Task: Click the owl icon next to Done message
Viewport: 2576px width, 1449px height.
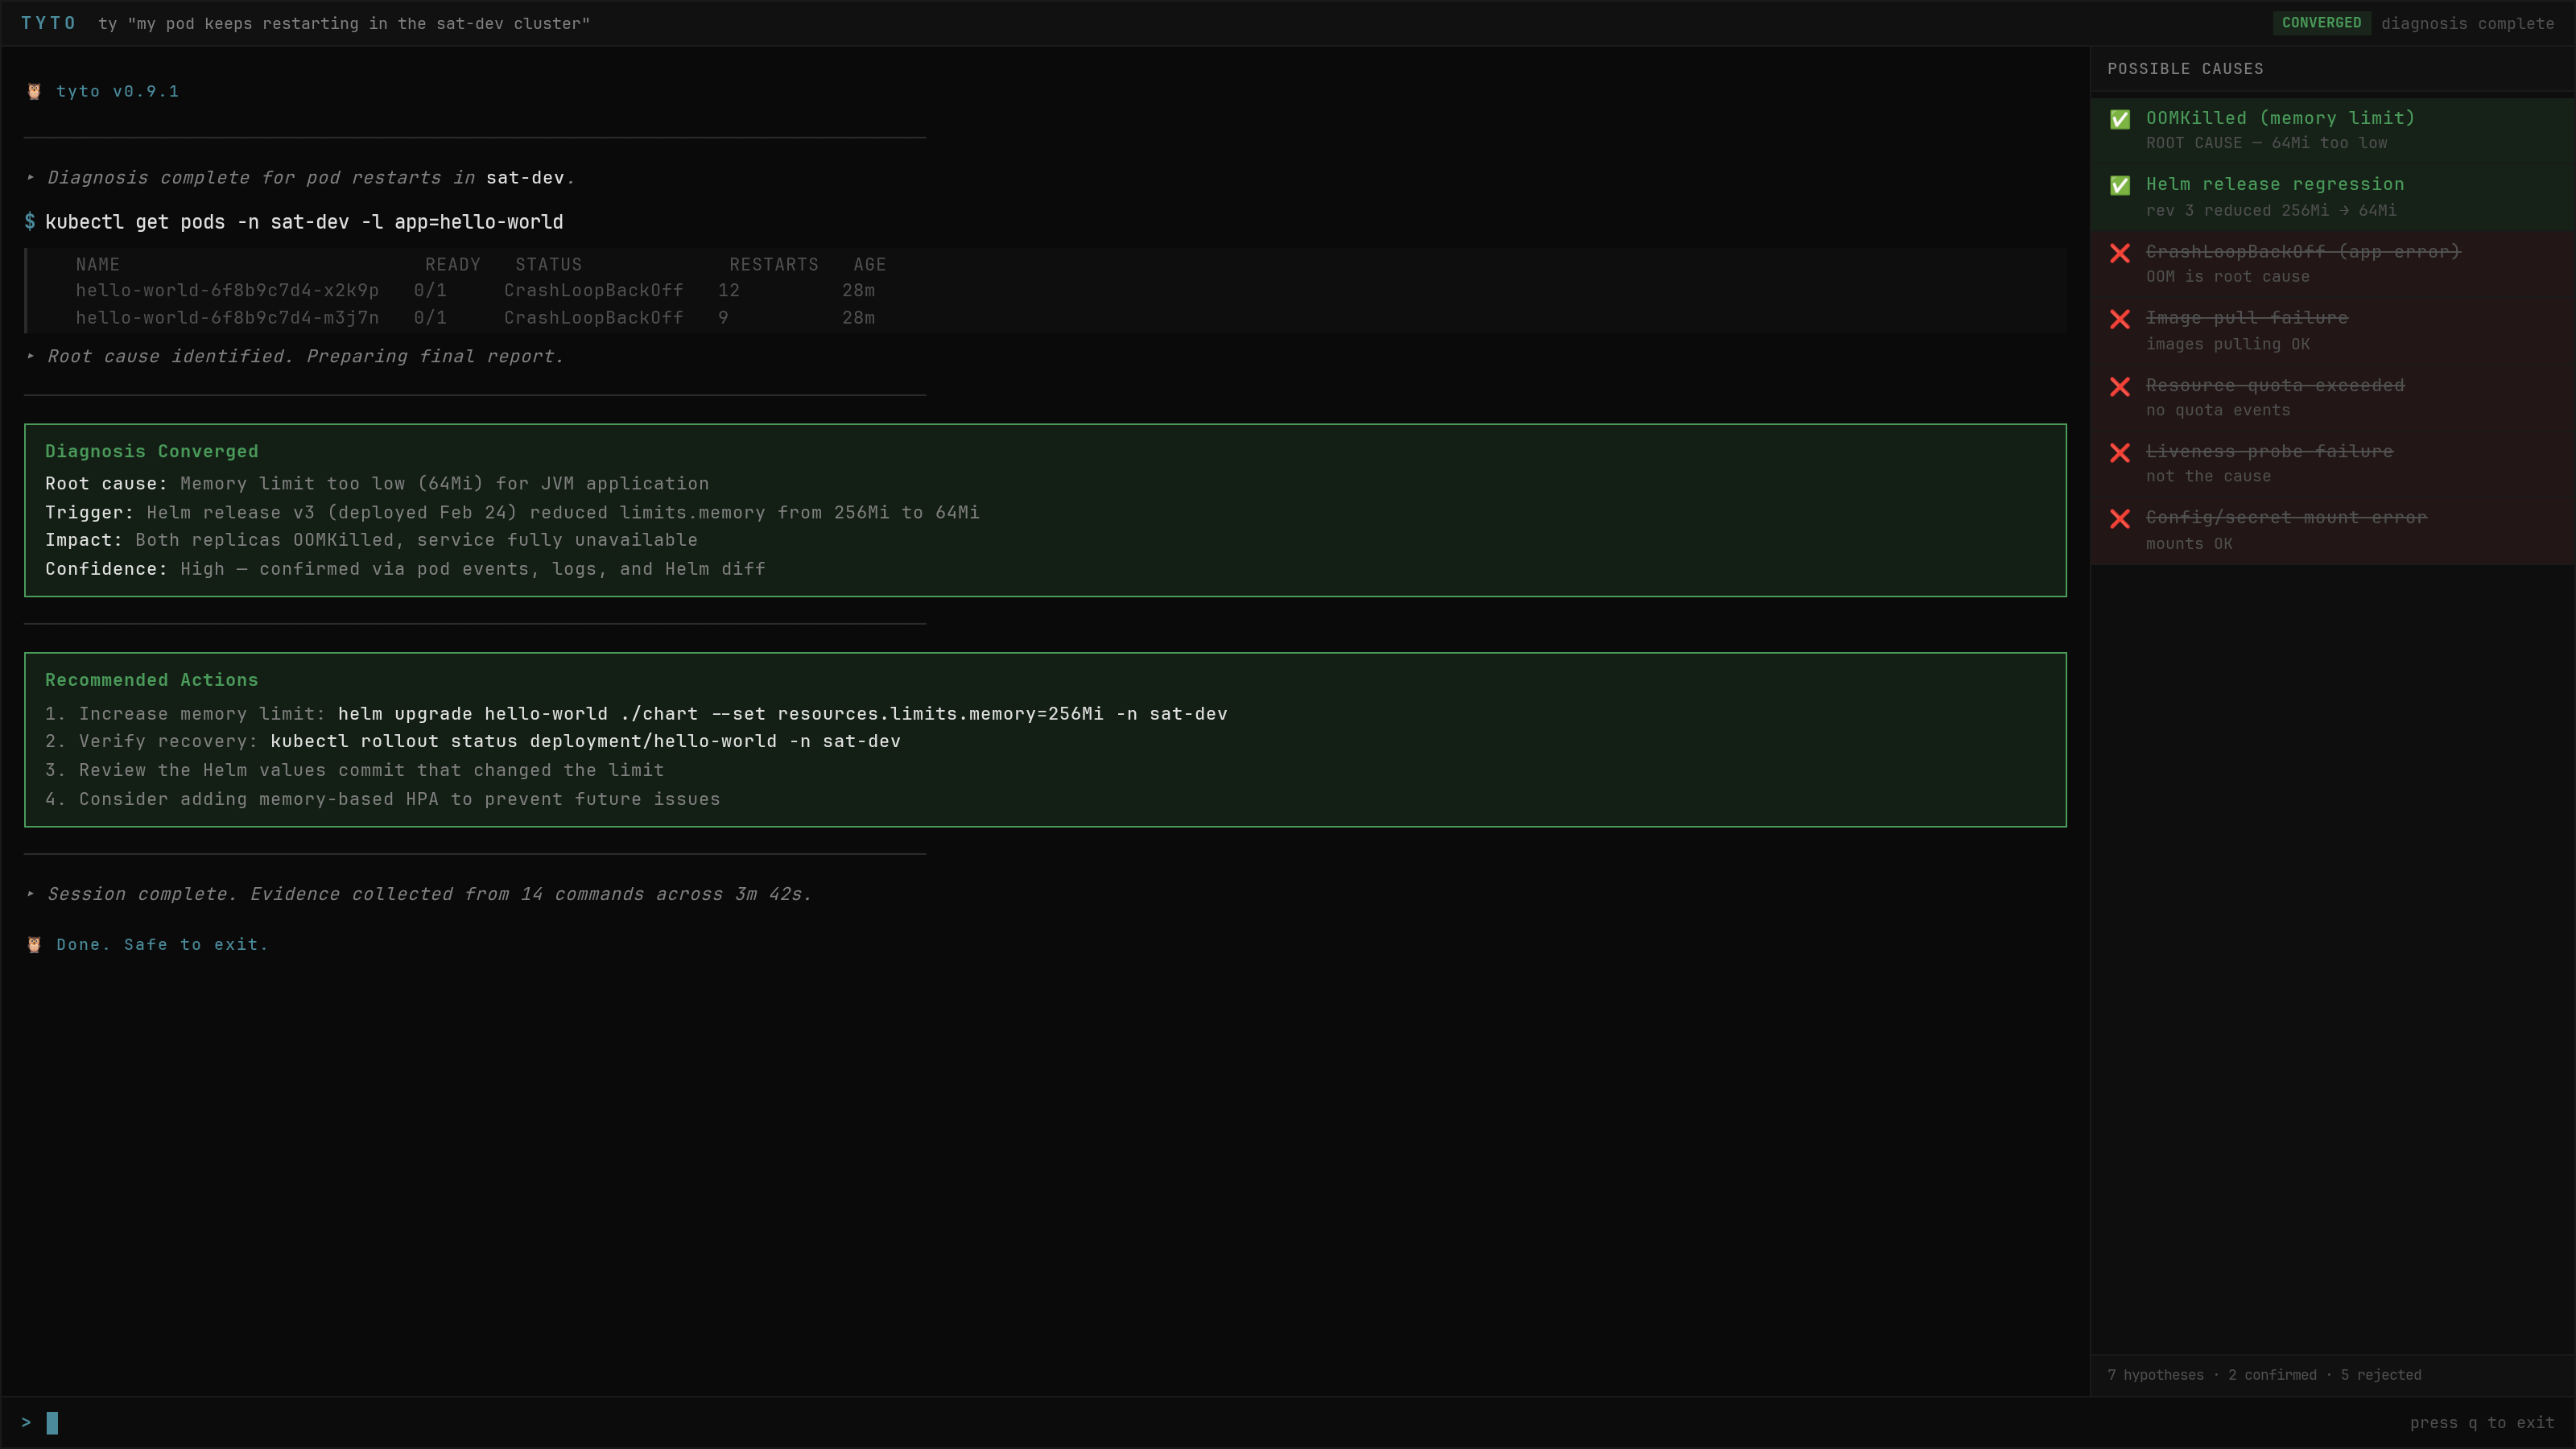Action: (x=34, y=944)
